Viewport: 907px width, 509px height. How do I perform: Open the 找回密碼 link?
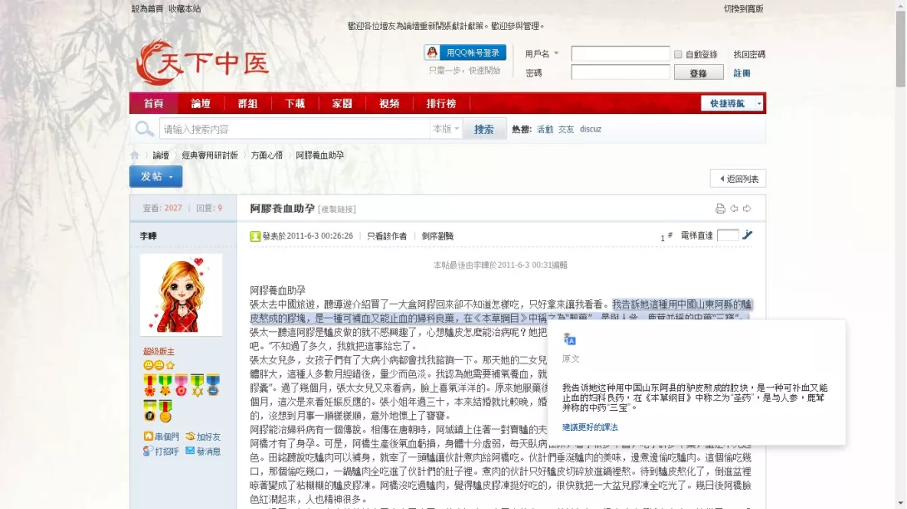[x=749, y=54]
